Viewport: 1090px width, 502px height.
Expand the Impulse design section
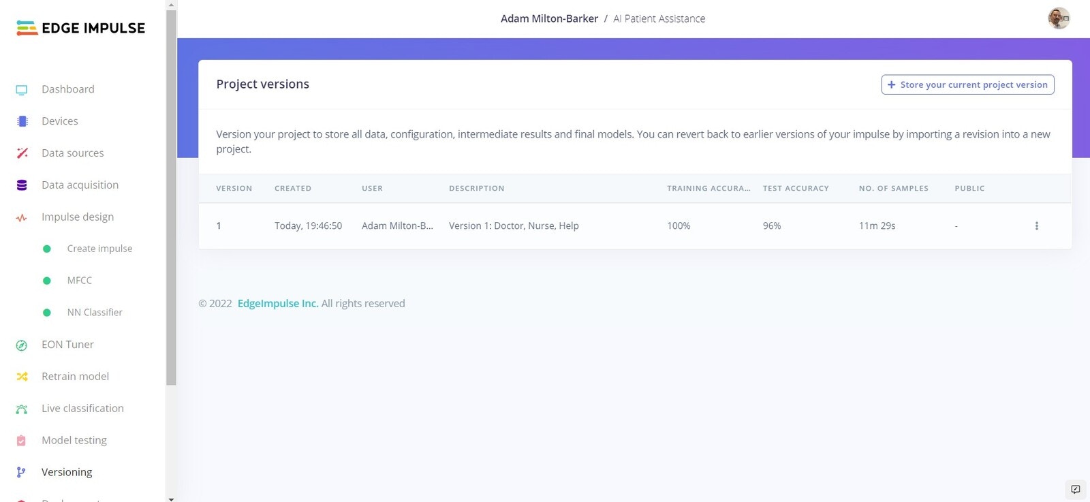pyautogui.click(x=78, y=217)
